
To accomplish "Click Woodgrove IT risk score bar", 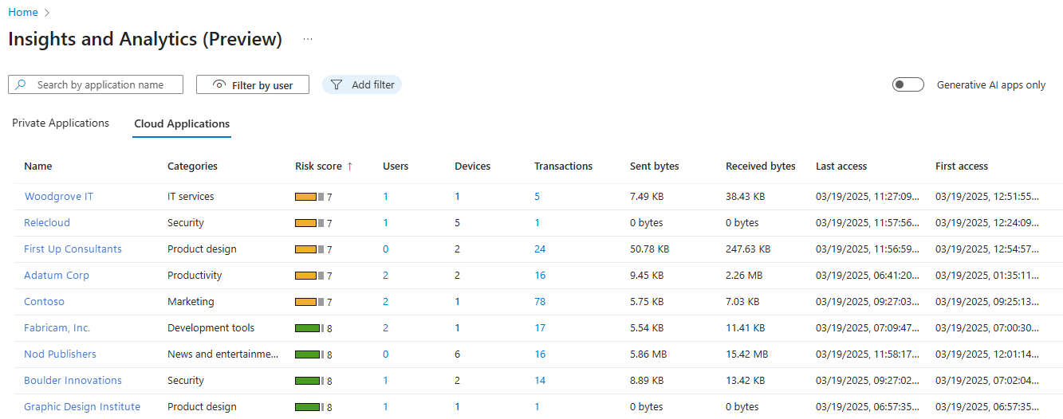I will point(309,197).
